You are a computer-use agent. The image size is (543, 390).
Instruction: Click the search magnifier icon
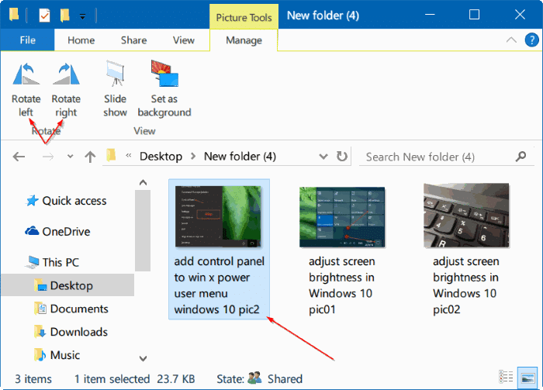tap(521, 157)
